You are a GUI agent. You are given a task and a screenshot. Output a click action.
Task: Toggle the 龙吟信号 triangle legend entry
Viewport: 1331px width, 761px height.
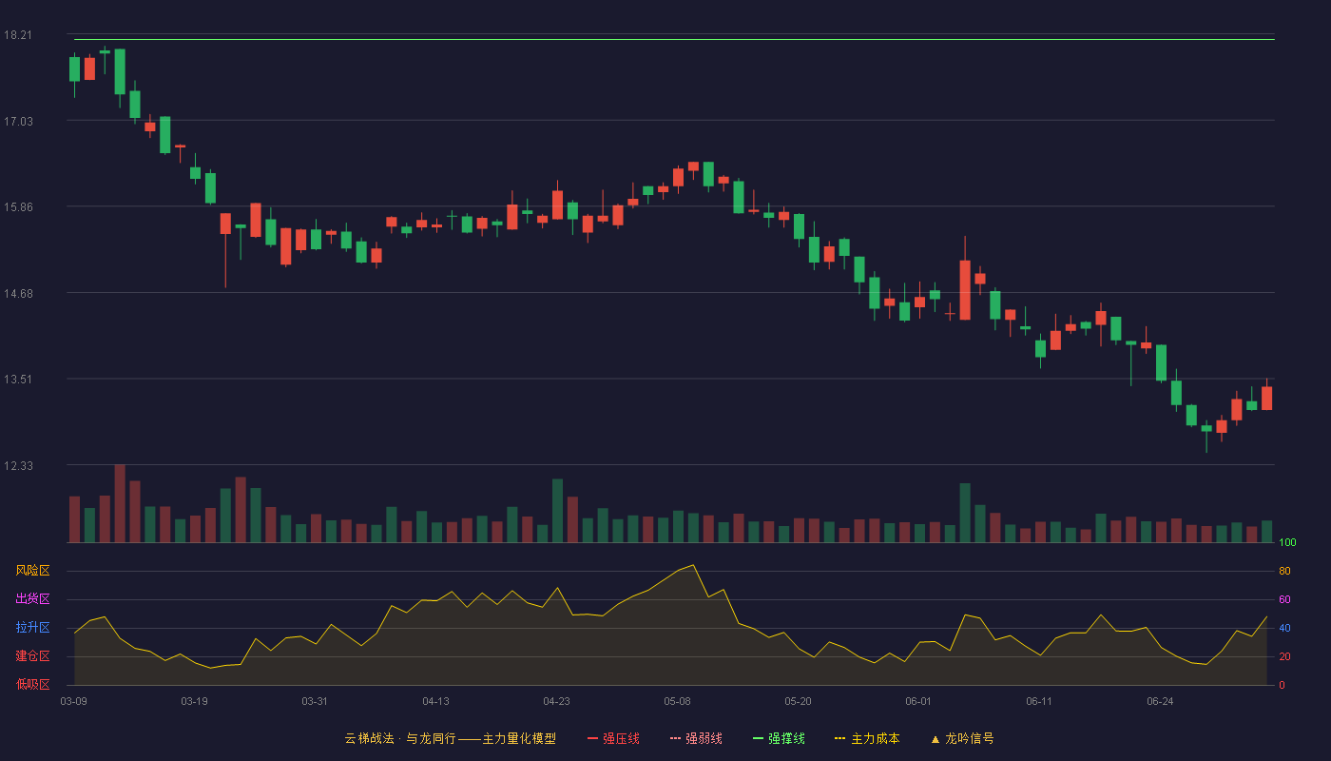tap(962, 738)
